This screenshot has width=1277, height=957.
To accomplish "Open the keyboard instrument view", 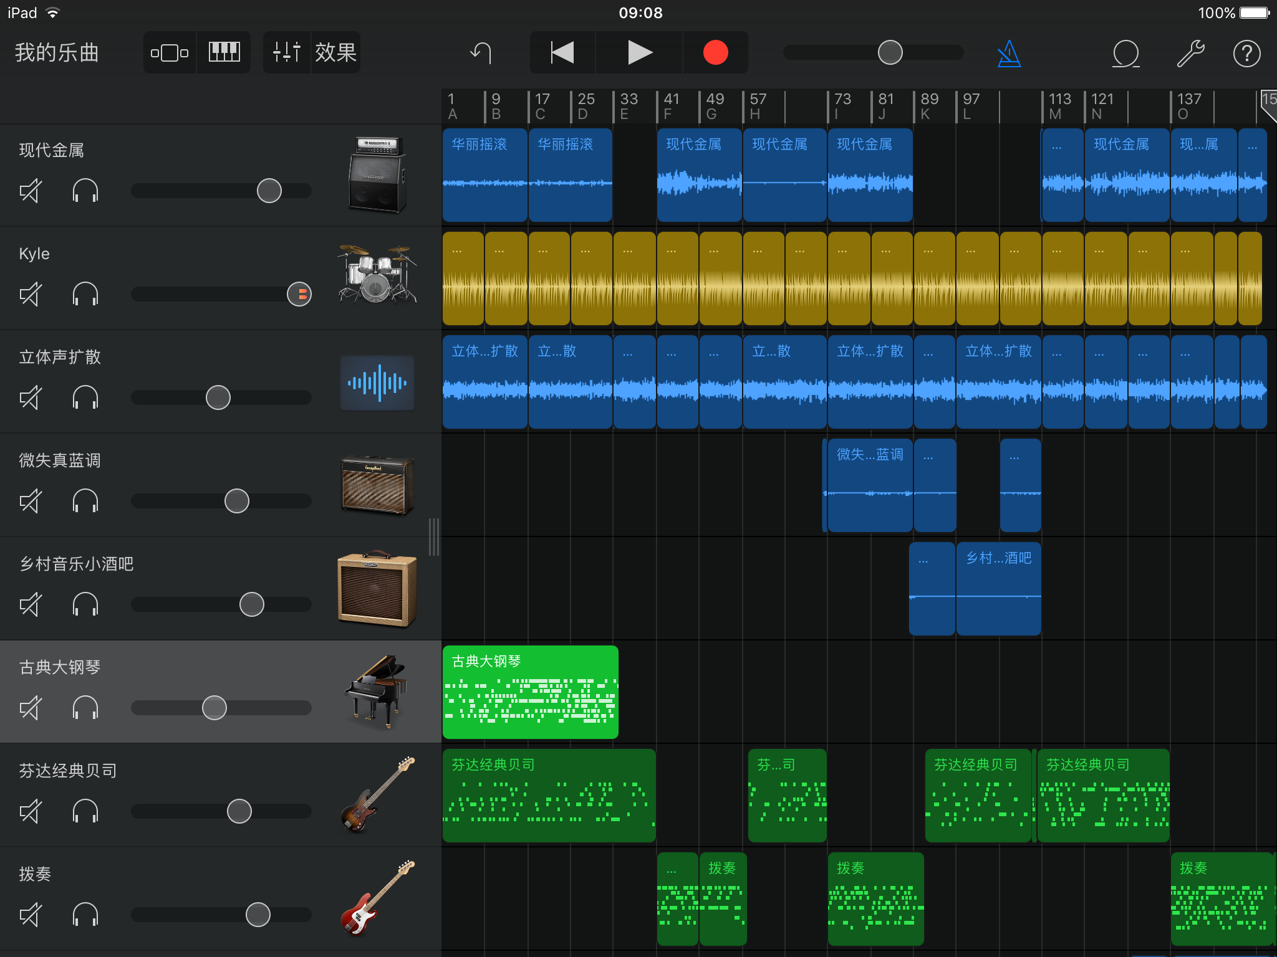I will tap(224, 53).
